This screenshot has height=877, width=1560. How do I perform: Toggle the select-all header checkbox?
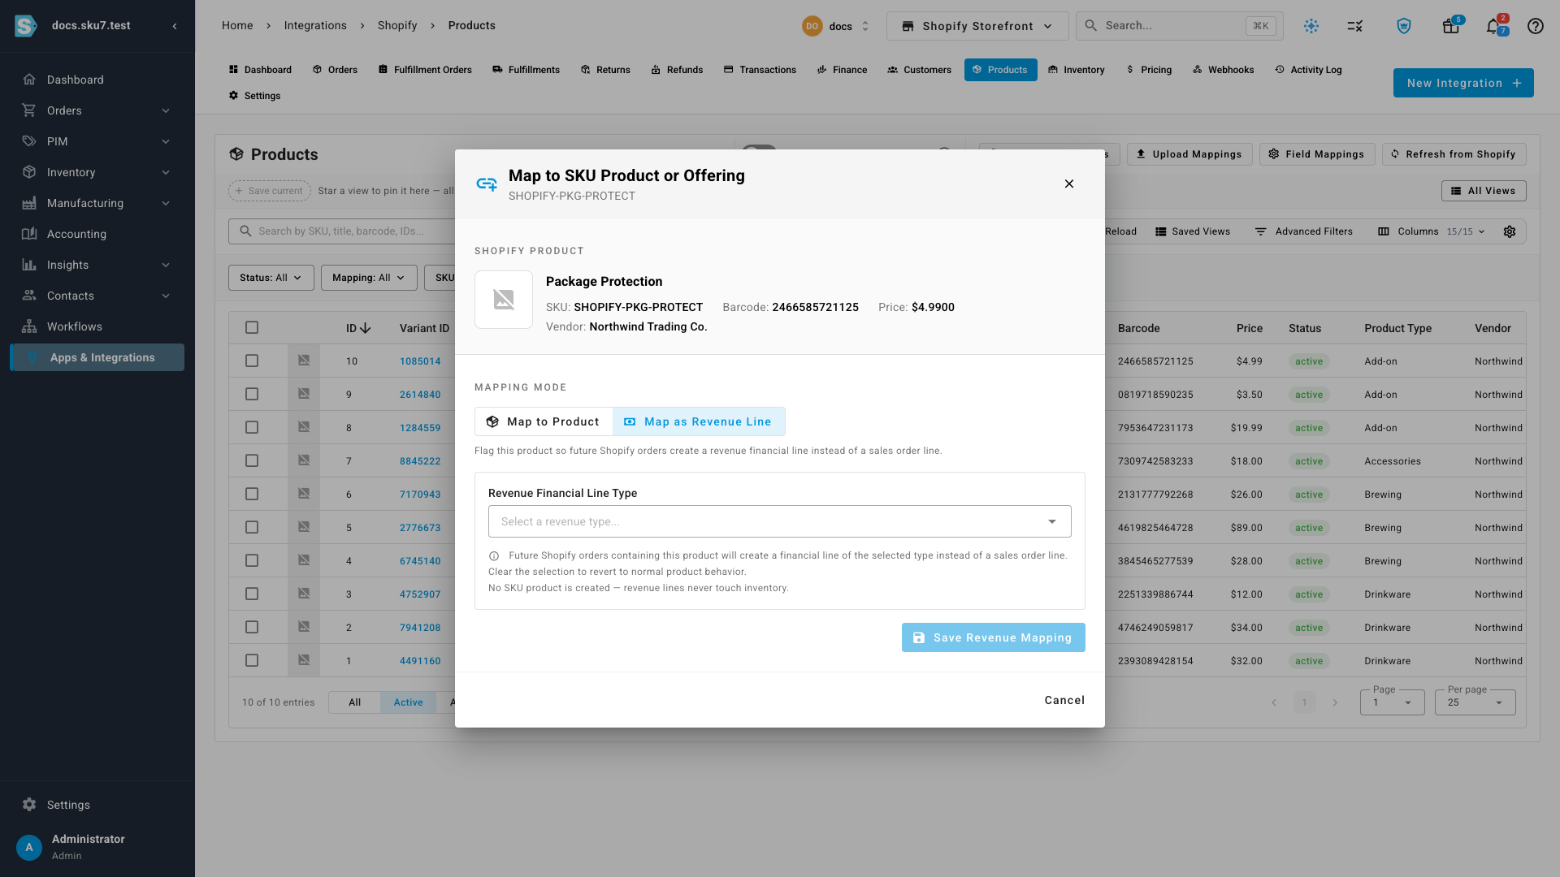click(252, 327)
